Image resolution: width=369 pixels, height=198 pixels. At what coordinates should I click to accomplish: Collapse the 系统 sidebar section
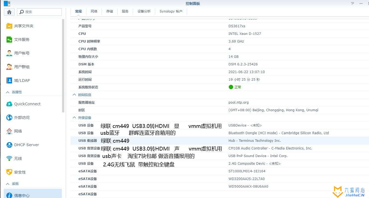pos(8,184)
